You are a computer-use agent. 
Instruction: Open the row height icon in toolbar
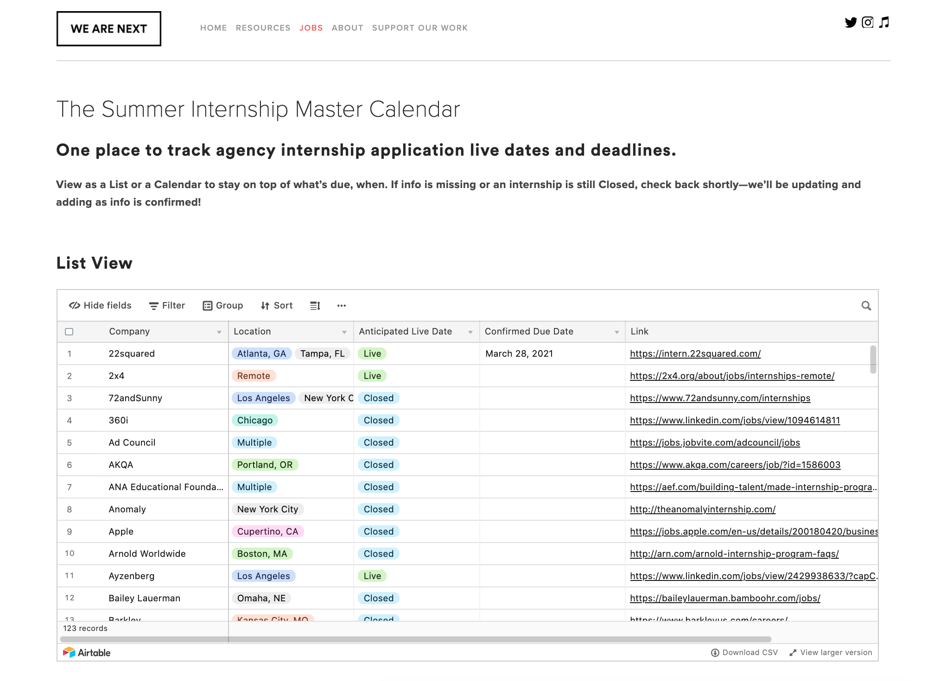click(x=315, y=306)
